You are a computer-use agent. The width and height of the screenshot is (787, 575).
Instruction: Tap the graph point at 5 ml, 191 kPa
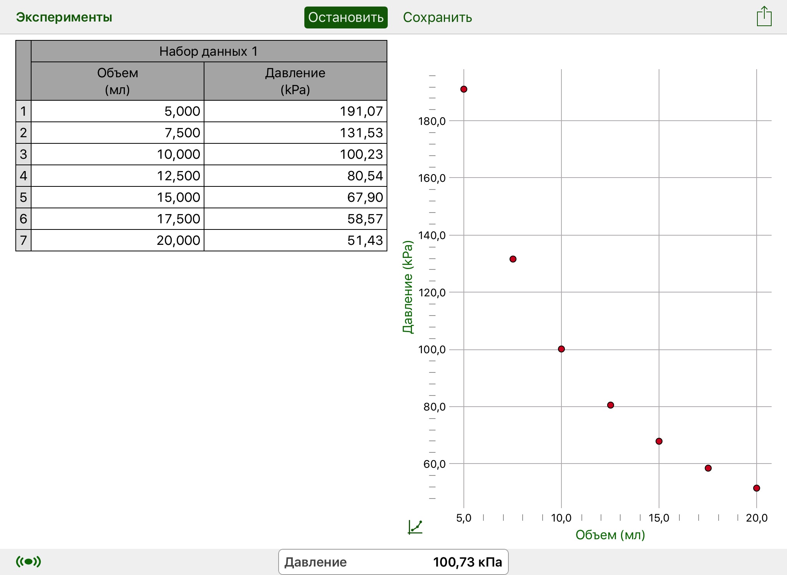[x=464, y=89]
